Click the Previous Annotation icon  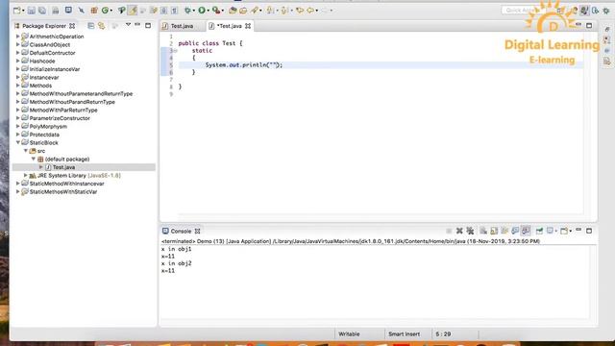point(285,11)
